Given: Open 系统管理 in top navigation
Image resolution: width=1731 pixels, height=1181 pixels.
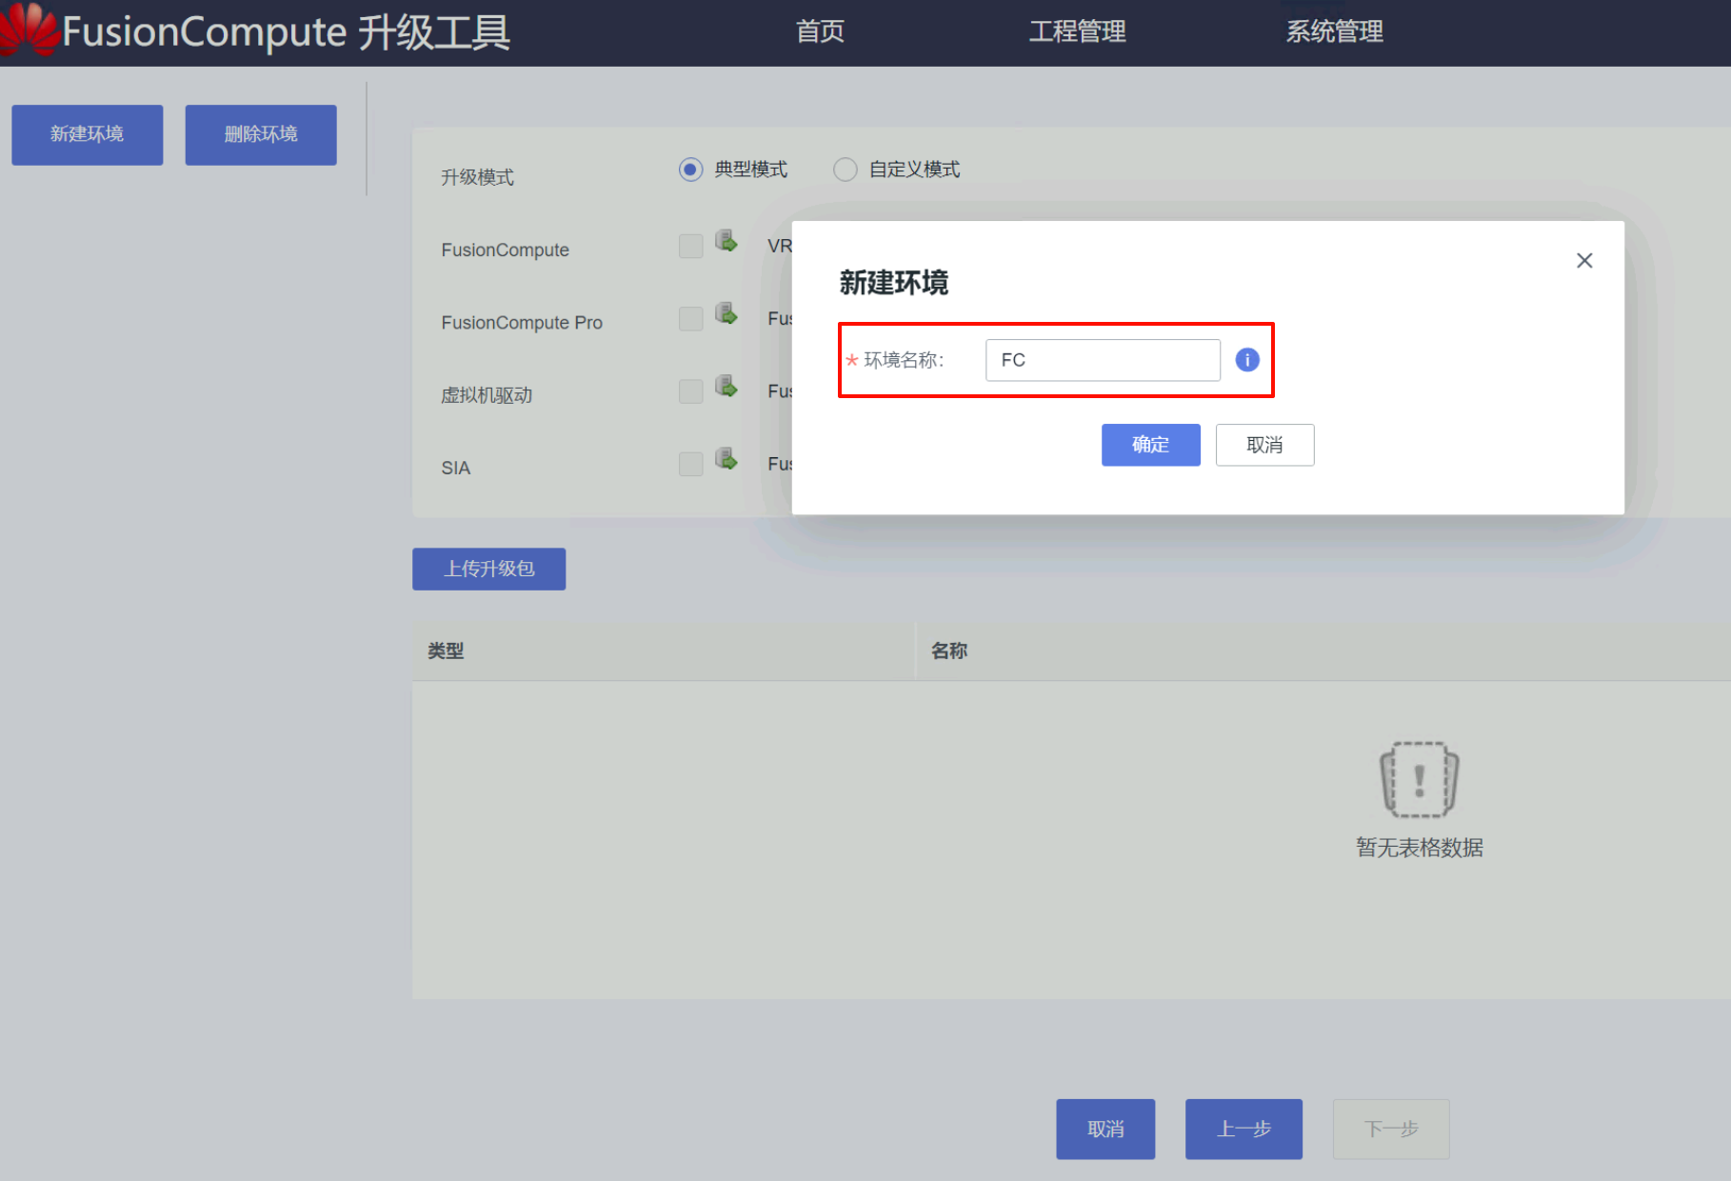Looking at the screenshot, I should tap(1334, 32).
